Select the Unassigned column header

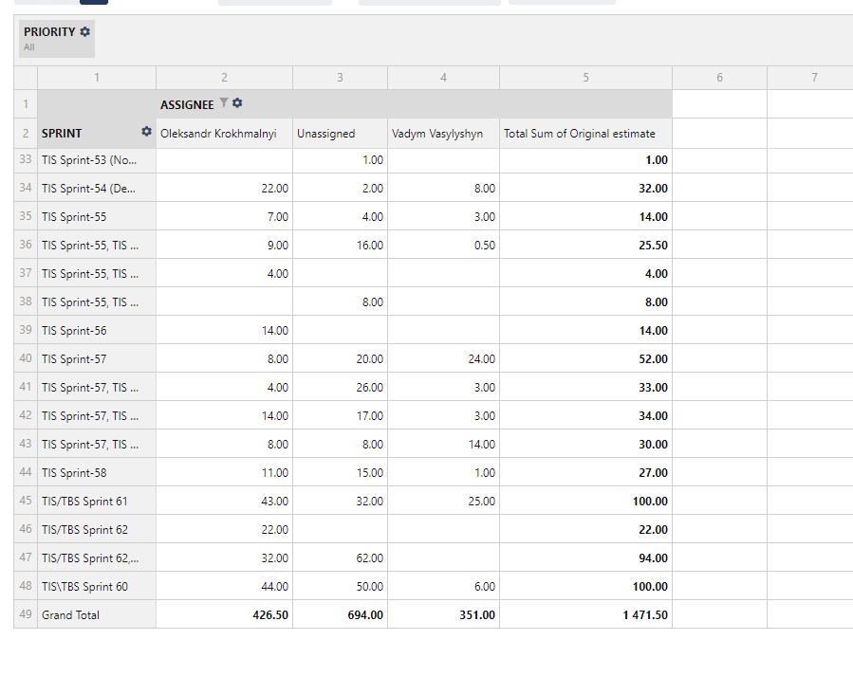click(x=340, y=133)
